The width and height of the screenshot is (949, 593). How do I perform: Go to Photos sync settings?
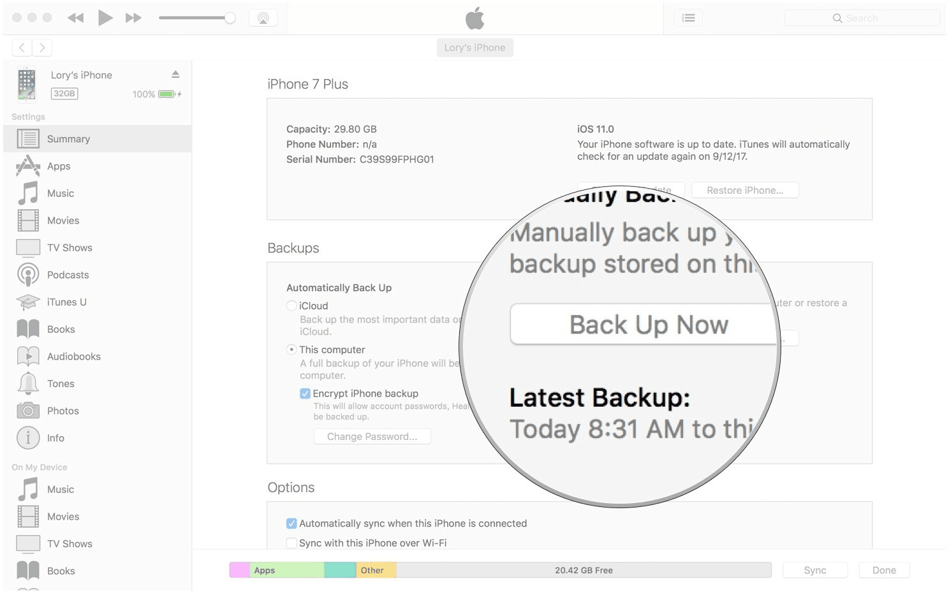[63, 411]
